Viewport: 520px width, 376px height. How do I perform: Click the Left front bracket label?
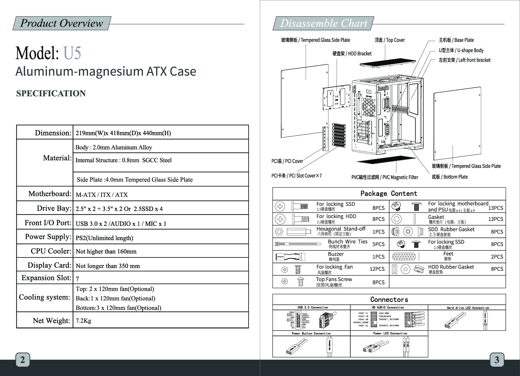coord(464,60)
